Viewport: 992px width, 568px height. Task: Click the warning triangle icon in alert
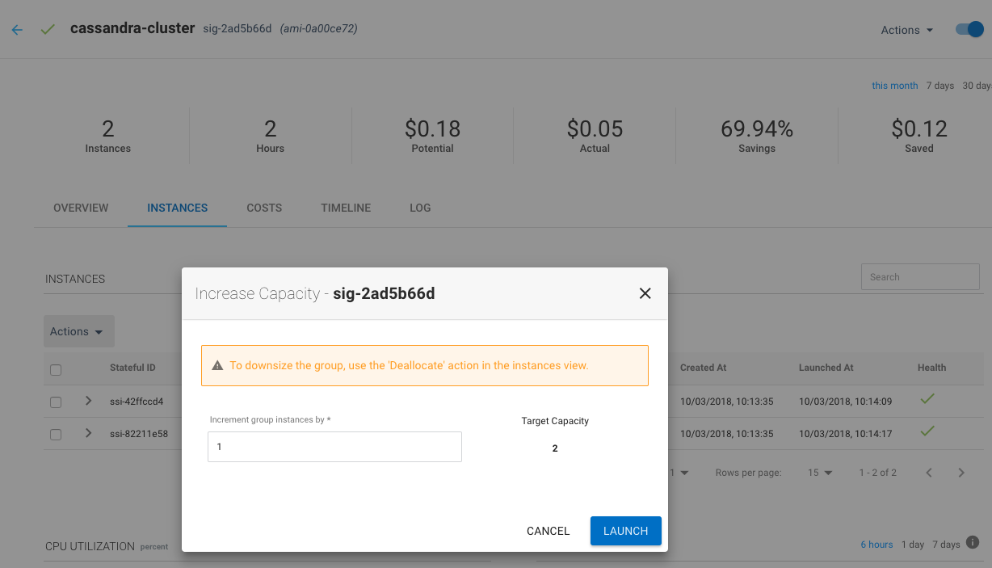coord(217,366)
